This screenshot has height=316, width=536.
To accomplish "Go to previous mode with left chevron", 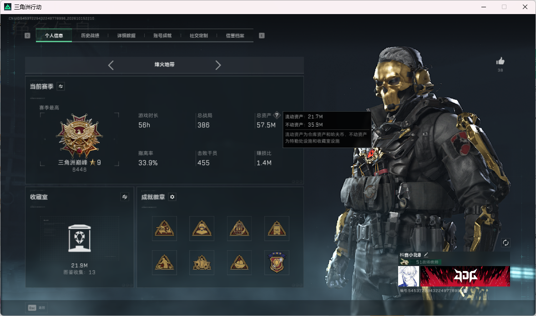I will [111, 65].
